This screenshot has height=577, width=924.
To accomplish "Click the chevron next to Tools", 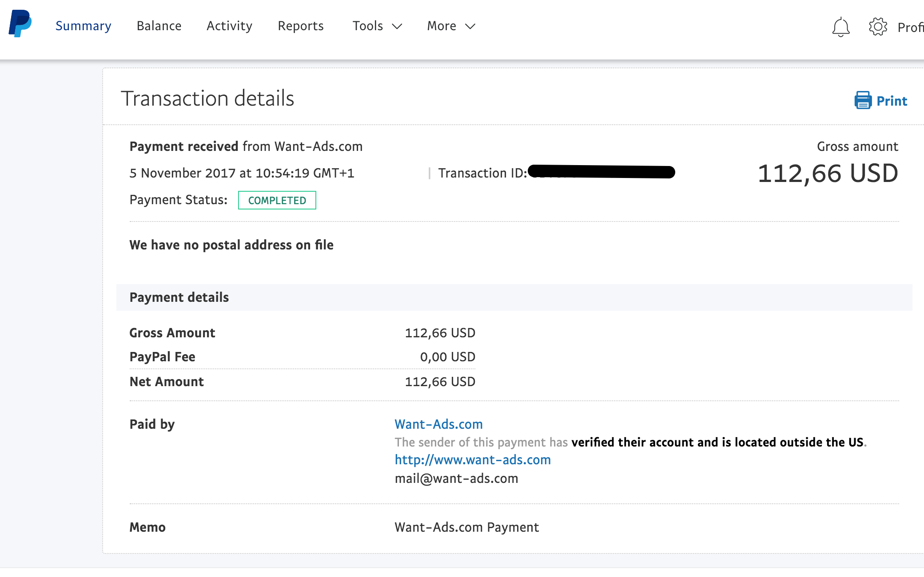I will click(x=397, y=27).
